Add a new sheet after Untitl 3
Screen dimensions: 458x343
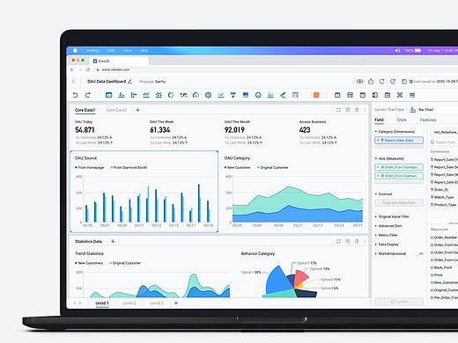(176, 303)
